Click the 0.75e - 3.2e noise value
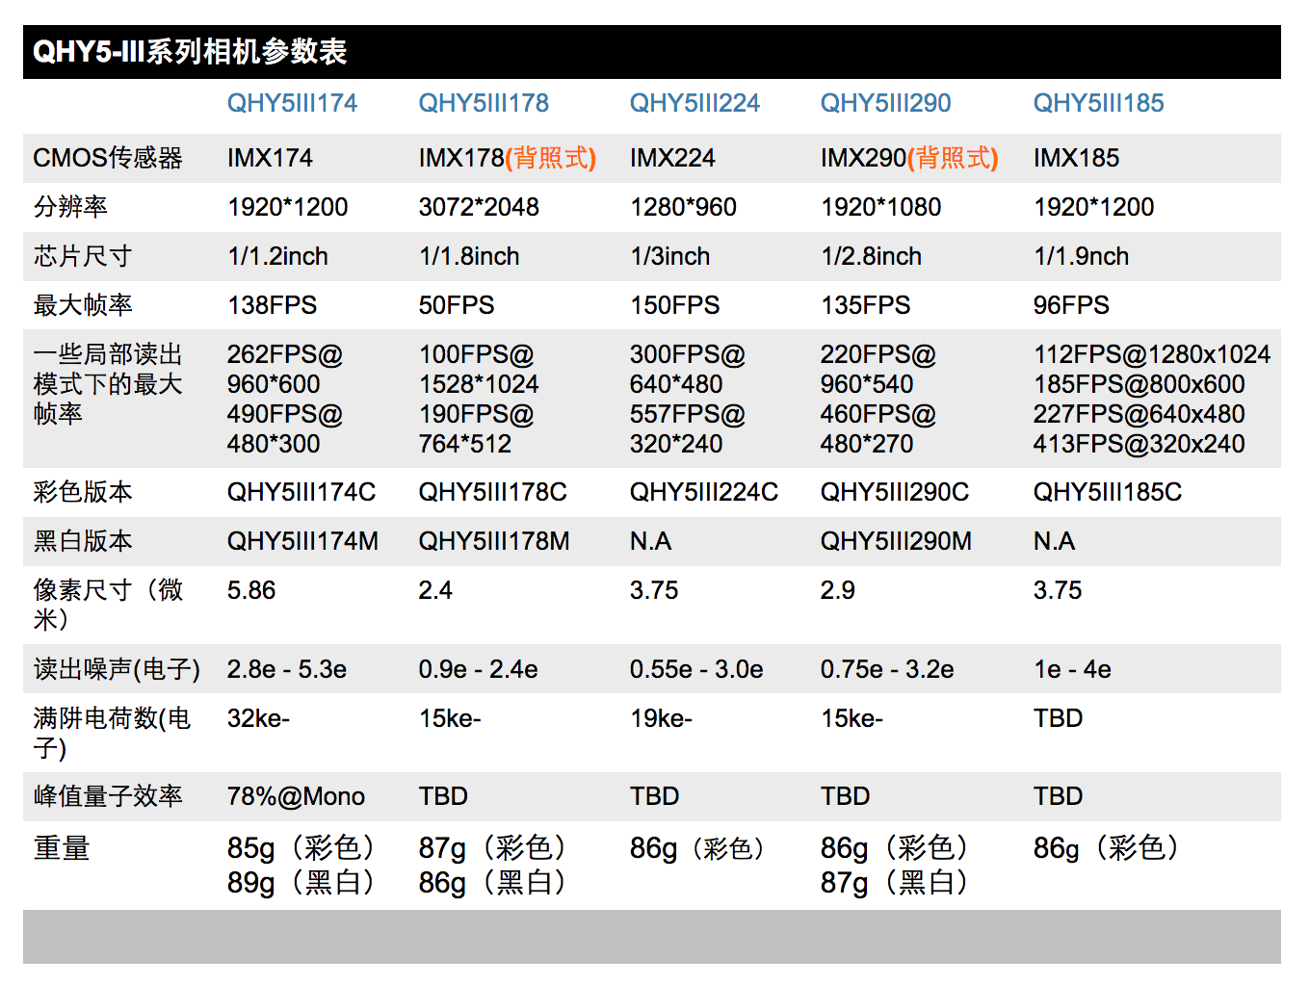The image size is (1310, 984). coord(887,669)
